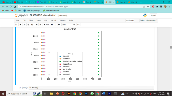The width and height of the screenshot is (172, 96).
Task: Interrupt the kernel with the stop icon
Action: (52, 25)
